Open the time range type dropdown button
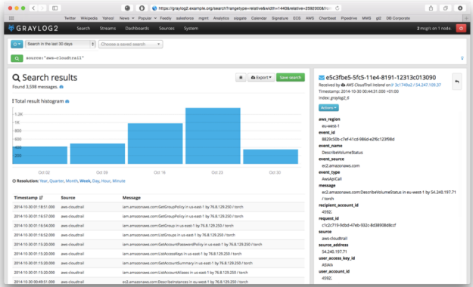The width and height of the screenshot is (473, 287). tap(17, 45)
